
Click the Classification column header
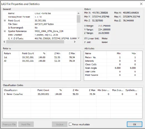coord(17,90)
